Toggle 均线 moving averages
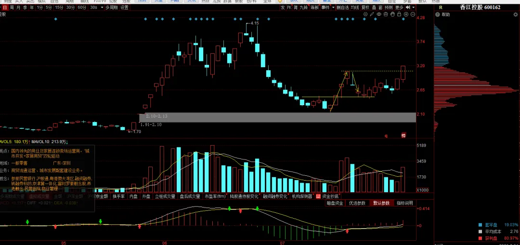 point(355,7)
